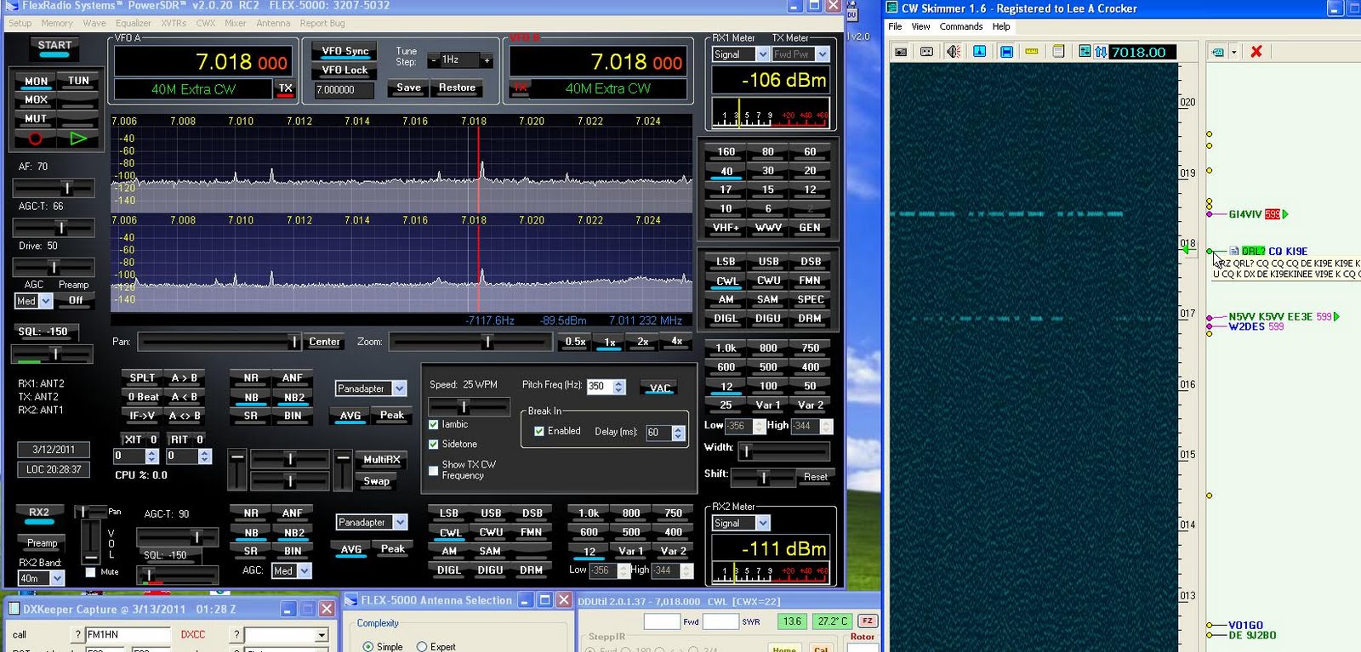1361x652 pixels.
Task: Open the Help menu in CW Skimmer
Action: [1001, 26]
